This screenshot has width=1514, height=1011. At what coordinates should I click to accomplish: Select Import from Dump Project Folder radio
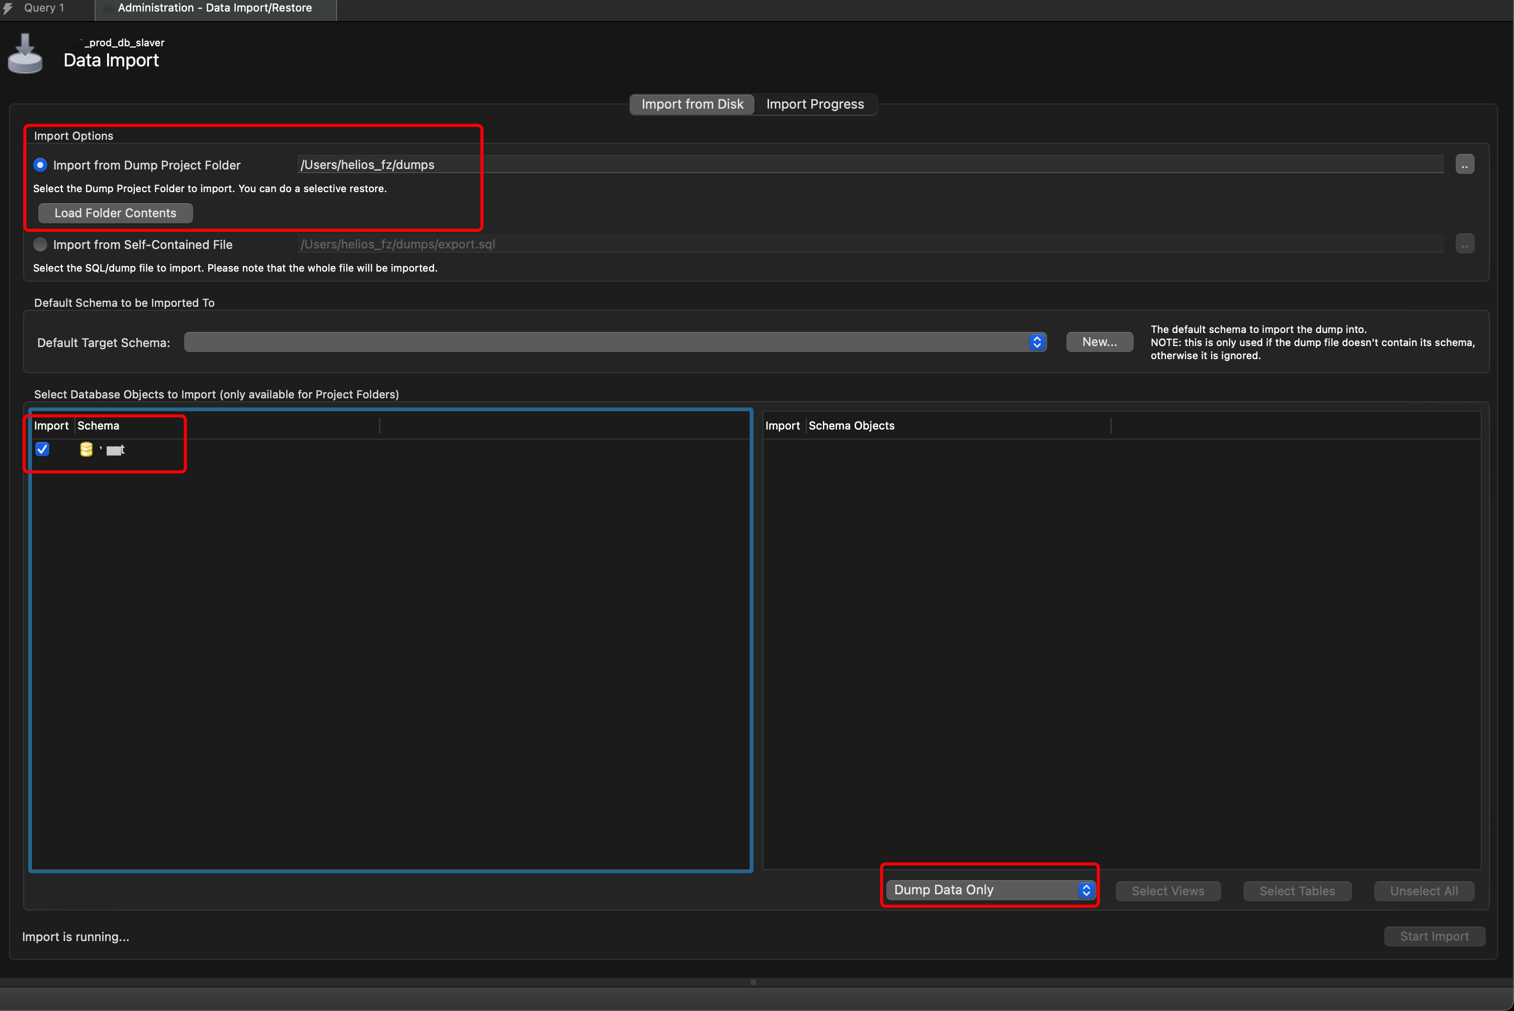[x=41, y=165]
